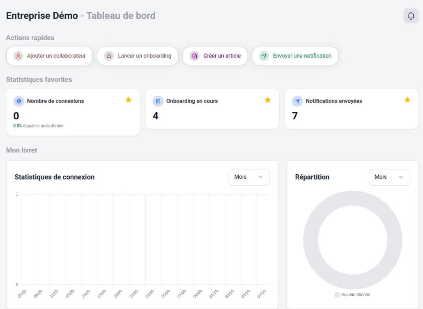The image size is (423, 309).
Task: Click the Notifications envoyées card title
Action: coord(334,101)
